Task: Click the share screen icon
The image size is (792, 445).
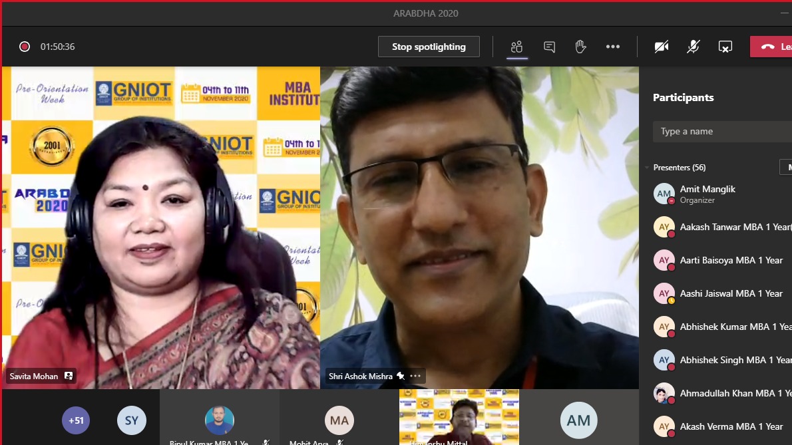Action: click(725, 47)
